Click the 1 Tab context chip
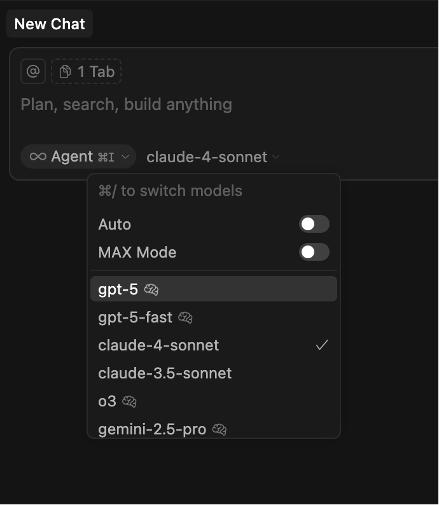The height and width of the screenshot is (505, 439). coord(87,72)
